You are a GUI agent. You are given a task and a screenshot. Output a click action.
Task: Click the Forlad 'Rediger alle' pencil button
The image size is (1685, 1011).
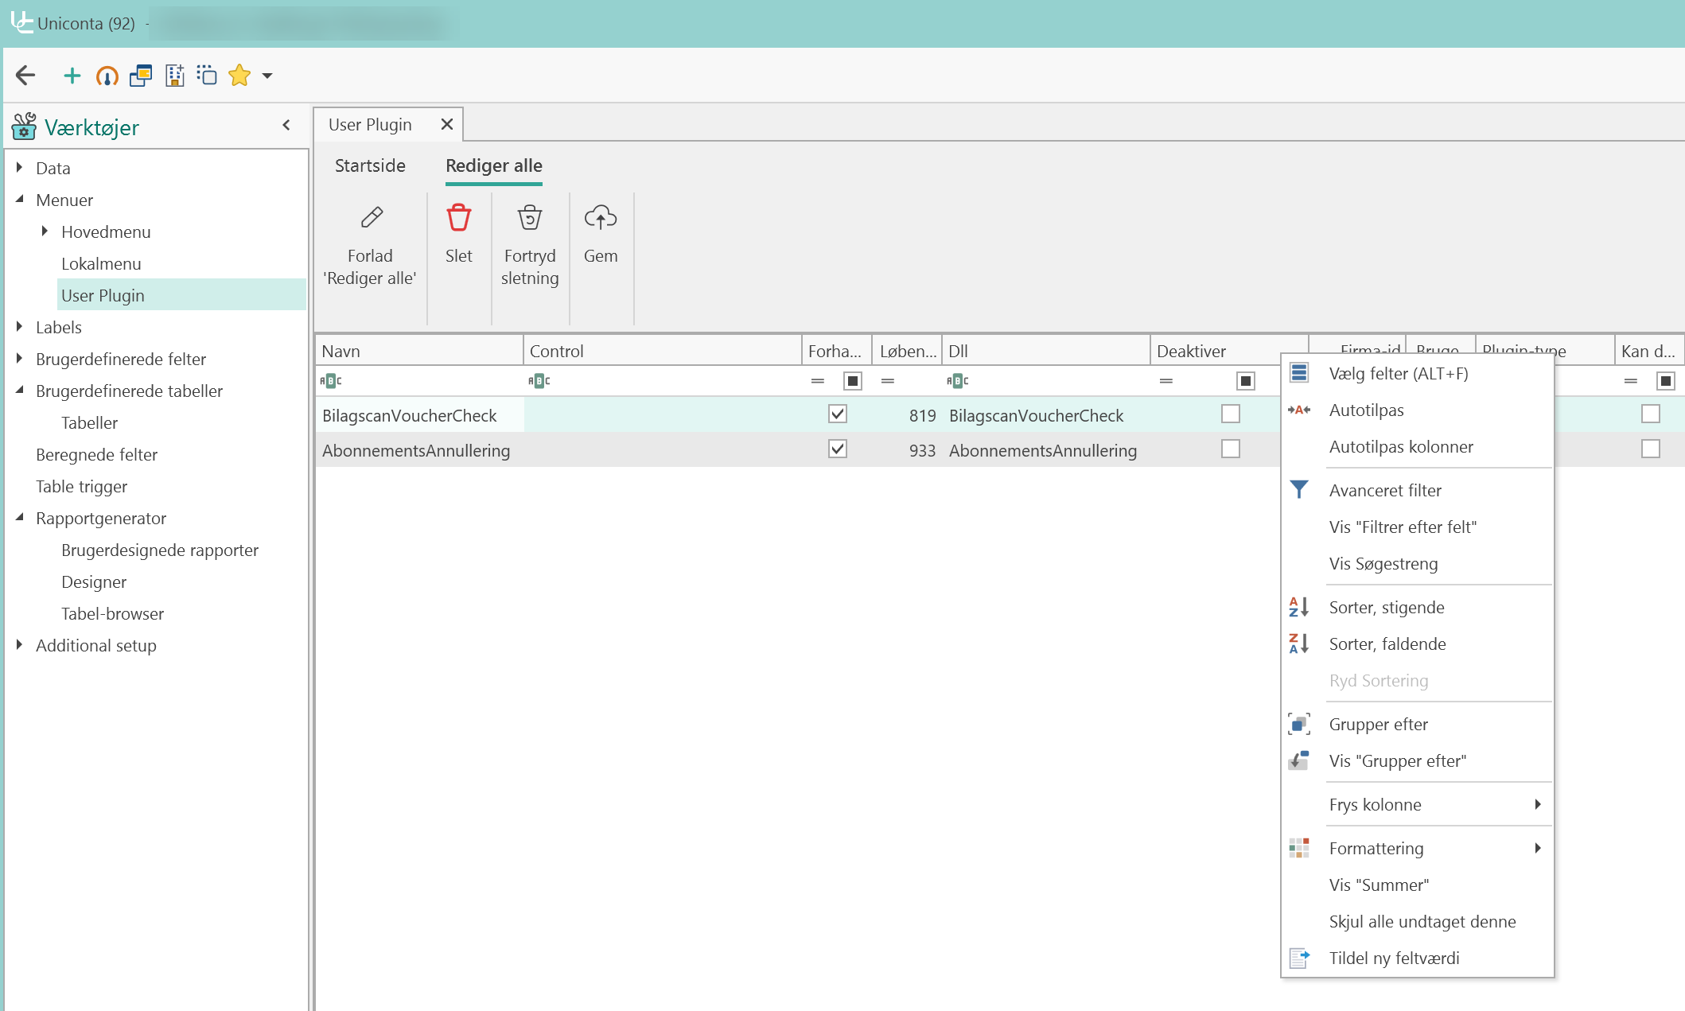point(370,245)
